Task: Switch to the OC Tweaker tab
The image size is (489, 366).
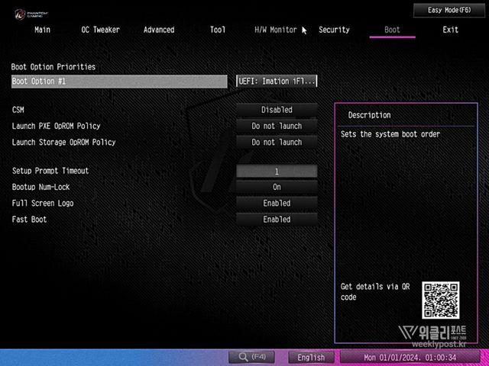Action: (x=100, y=30)
